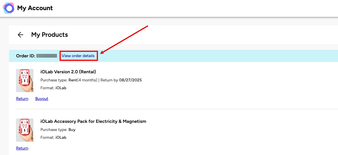Return the iOLab Version 2.0 rental
This screenshot has height=155, width=338.
22,99
